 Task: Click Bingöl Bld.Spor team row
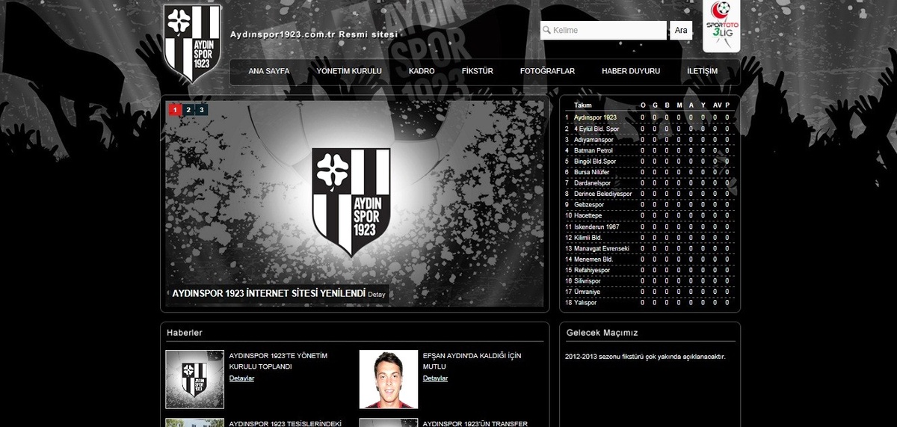(x=649, y=162)
